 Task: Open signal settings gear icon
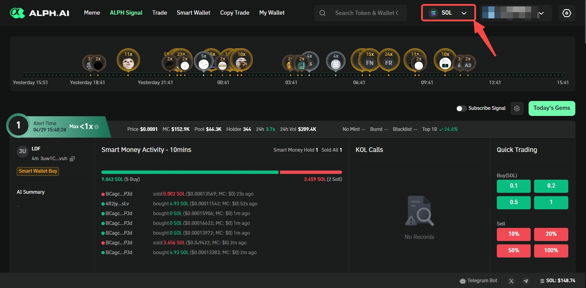[x=517, y=108]
